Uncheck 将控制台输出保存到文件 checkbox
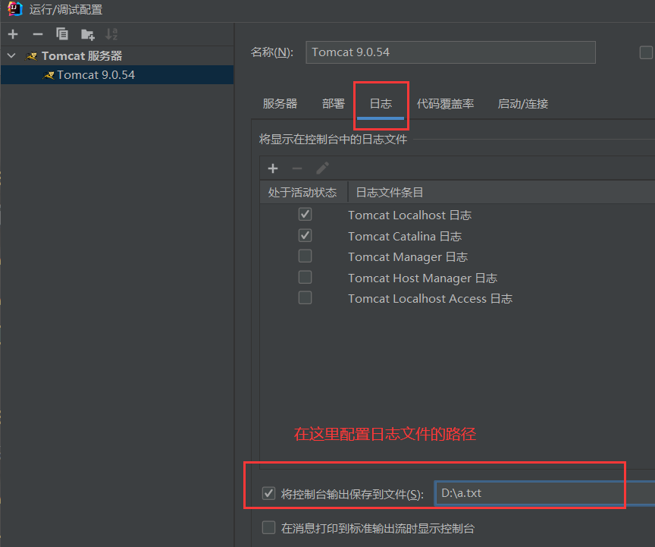This screenshot has width=655, height=547. pyautogui.click(x=268, y=493)
